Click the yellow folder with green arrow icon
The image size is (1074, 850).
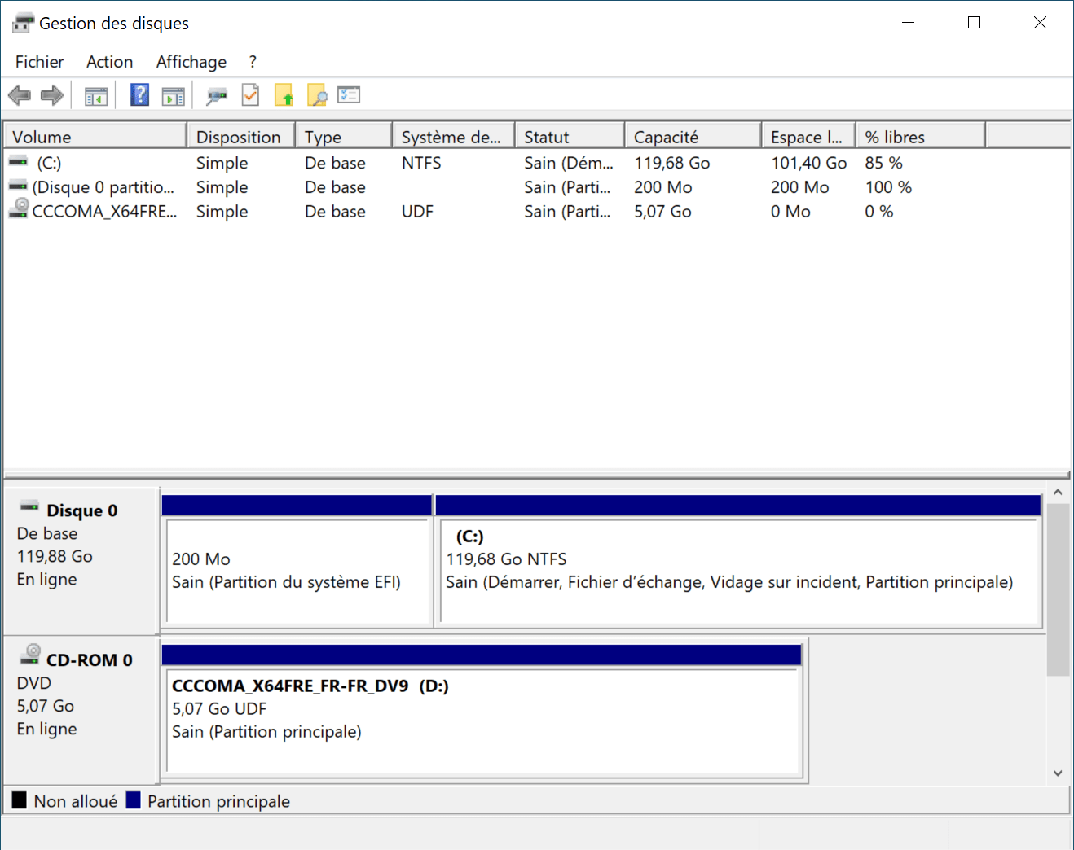coord(284,95)
